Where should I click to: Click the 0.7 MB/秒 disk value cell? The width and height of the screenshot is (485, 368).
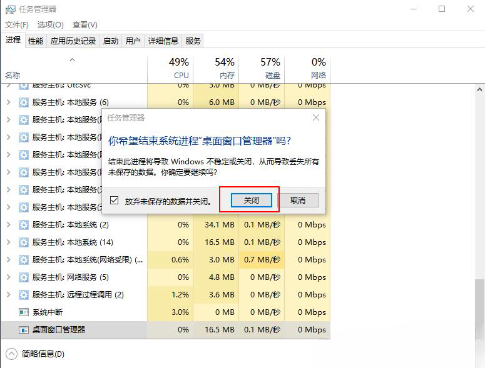[x=262, y=260]
